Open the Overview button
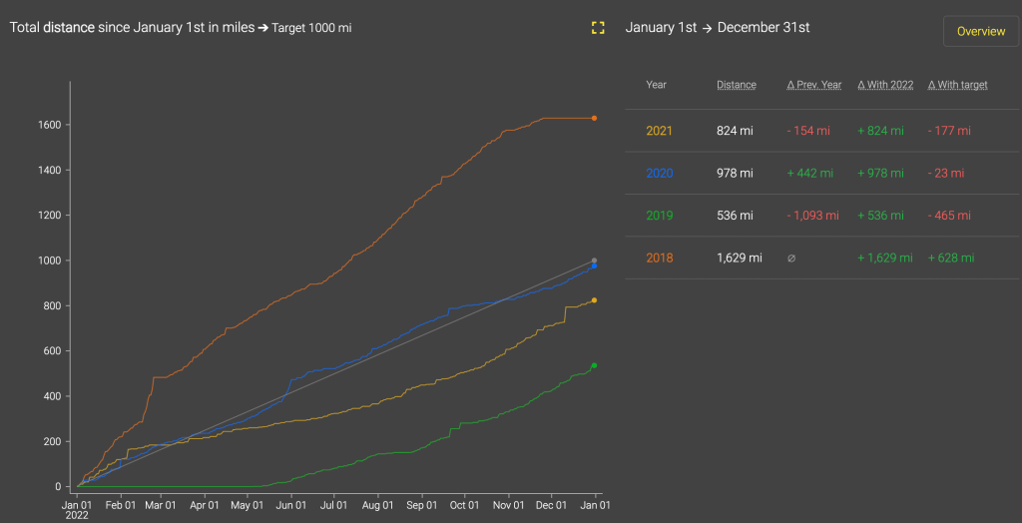Screen dimensions: 1022x523 [980, 31]
